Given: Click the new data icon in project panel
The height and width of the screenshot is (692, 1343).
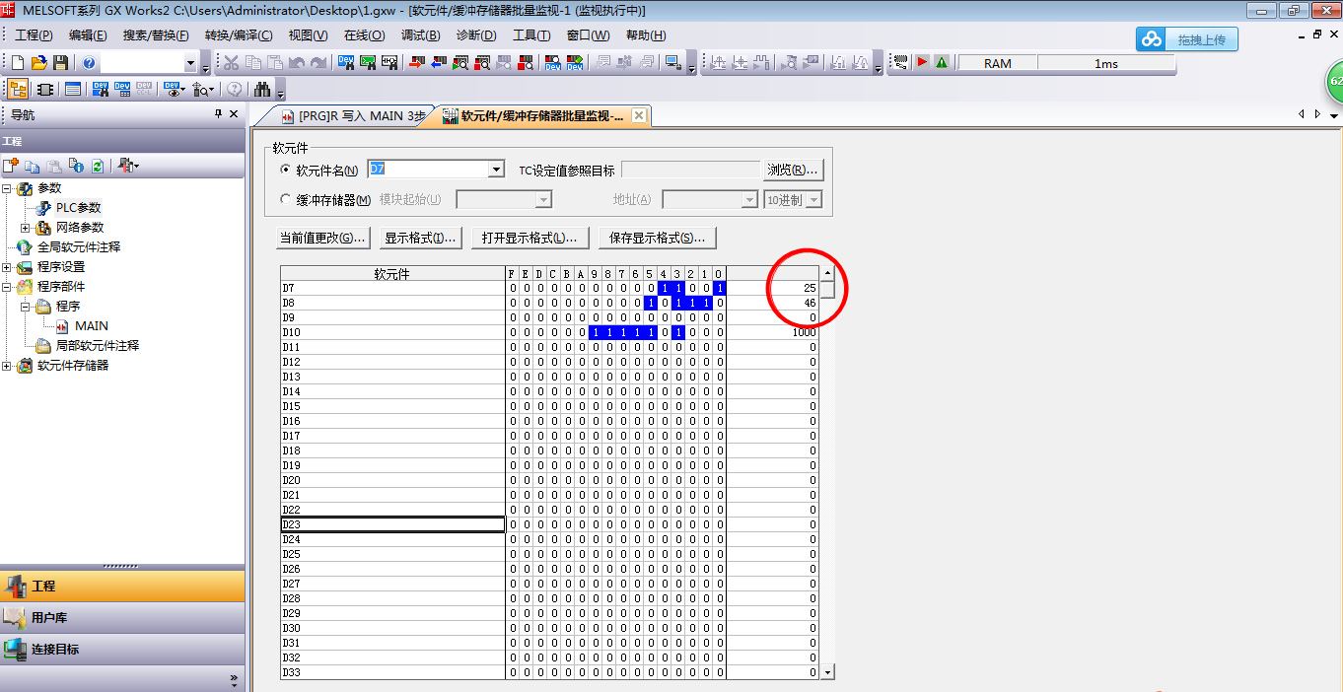Looking at the screenshot, I should coord(11,166).
